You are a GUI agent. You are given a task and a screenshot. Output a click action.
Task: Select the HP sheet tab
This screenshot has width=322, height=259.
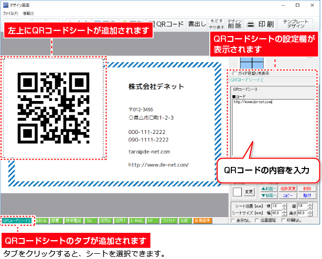point(153,220)
